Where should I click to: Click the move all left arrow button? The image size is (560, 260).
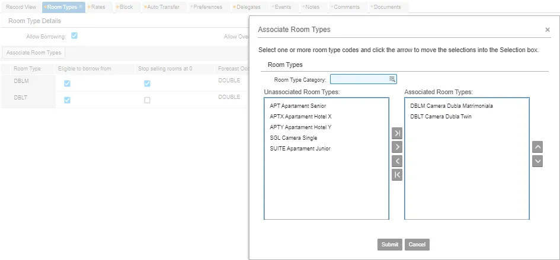click(397, 175)
